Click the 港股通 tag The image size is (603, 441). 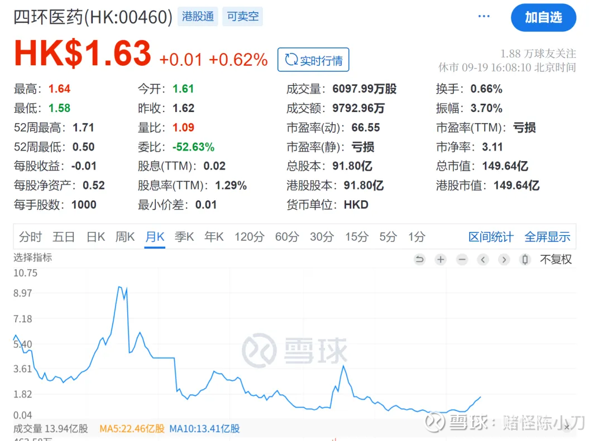click(x=198, y=16)
